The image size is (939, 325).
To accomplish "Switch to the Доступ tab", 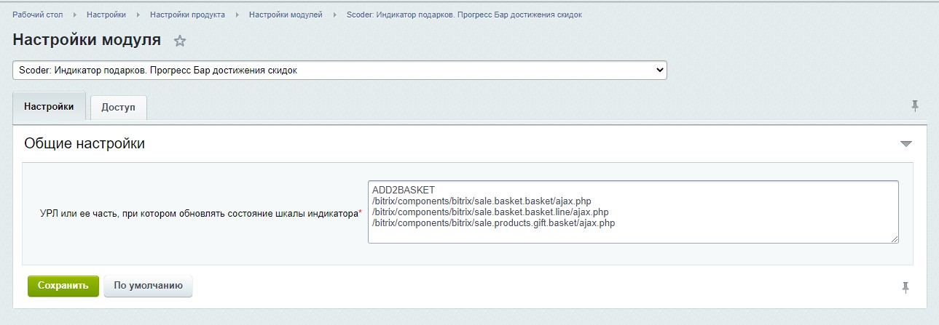I will [x=118, y=107].
